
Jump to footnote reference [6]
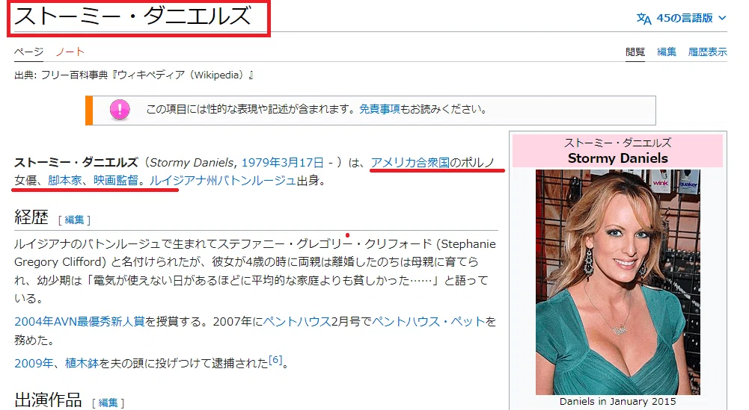click(x=275, y=360)
